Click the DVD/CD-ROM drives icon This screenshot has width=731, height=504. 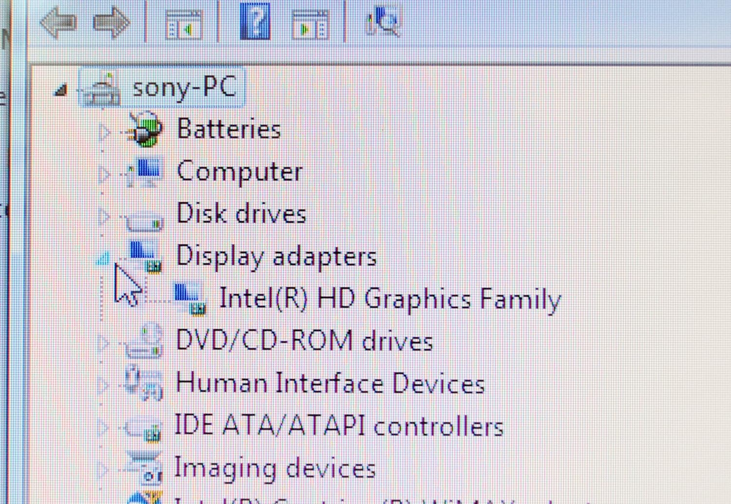[144, 342]
